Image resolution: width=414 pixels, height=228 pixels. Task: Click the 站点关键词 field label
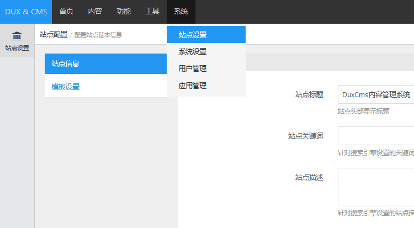click(305, 136)
